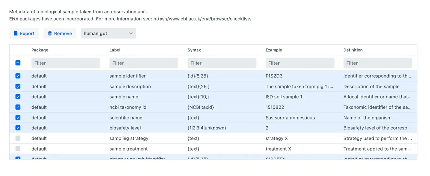Viewport: 430px width, 176px height.
Task: Sort by the Label column header
Action: 115,50
